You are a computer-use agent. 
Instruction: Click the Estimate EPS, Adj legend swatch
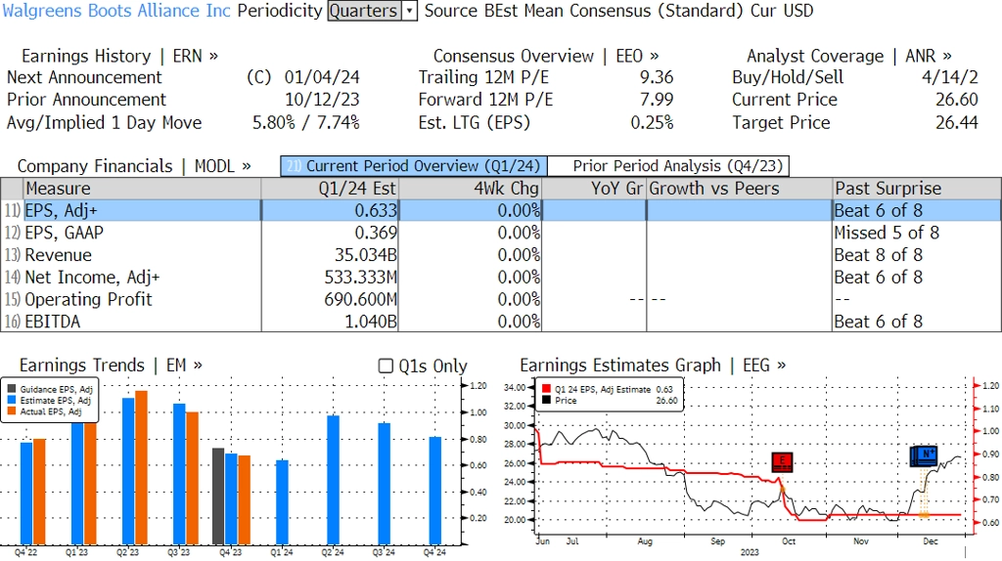(x=12, y=400)
